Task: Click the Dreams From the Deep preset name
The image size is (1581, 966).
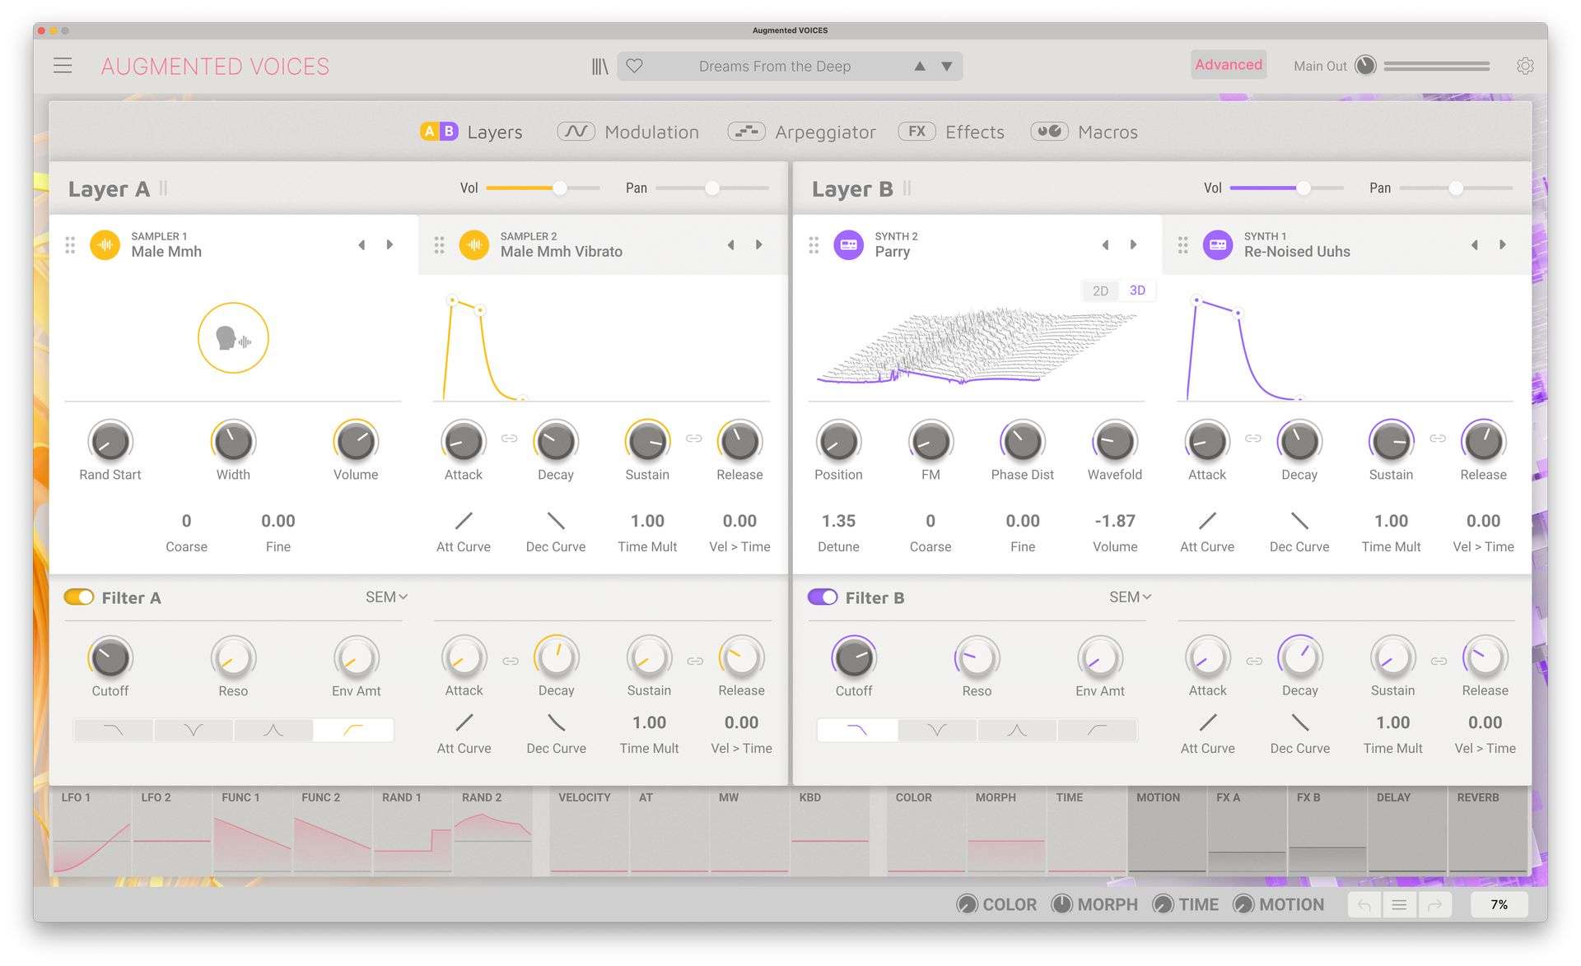Action: [775, 66]
